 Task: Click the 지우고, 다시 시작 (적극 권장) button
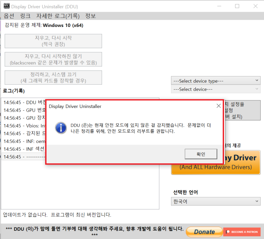point(53,41)
